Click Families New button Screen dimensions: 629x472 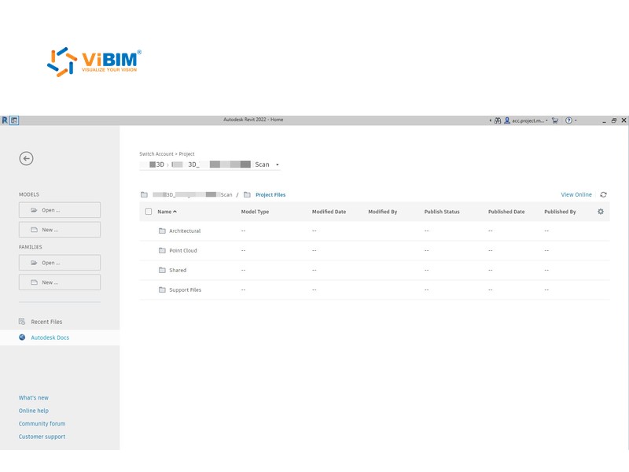click(x=60, y=282)
